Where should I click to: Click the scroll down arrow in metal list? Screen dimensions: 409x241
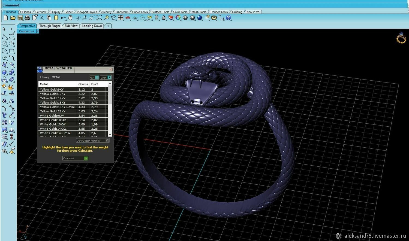(110, 134)
